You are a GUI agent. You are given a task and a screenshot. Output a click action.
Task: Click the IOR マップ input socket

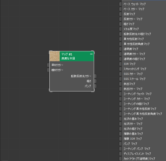[120, 64]
